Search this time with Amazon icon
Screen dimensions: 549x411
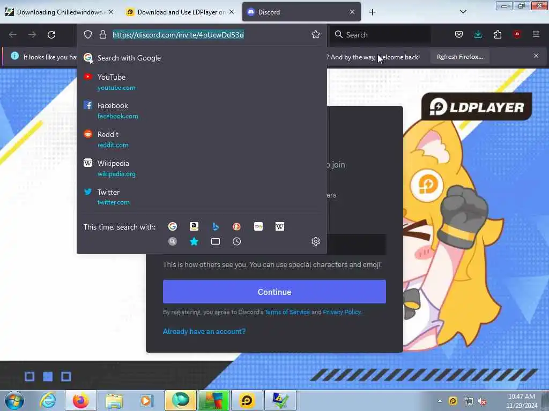coord(194,226)
